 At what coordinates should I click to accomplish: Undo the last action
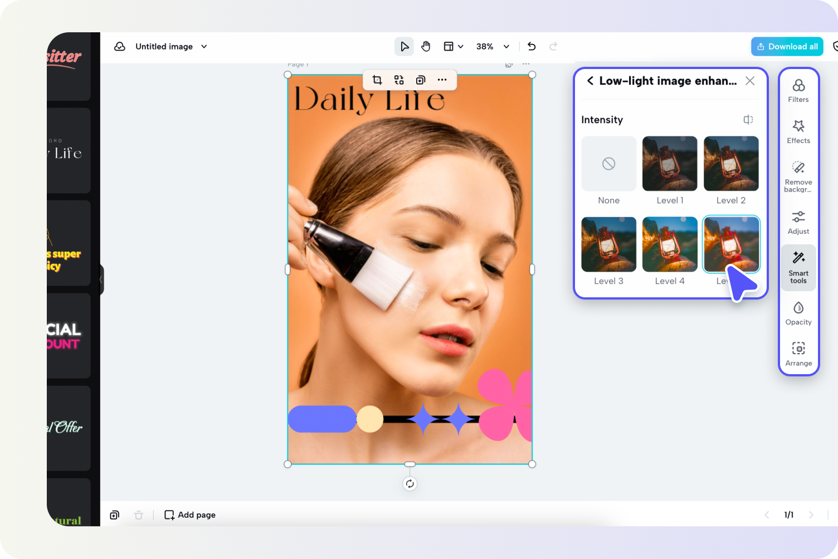[531, 46]
